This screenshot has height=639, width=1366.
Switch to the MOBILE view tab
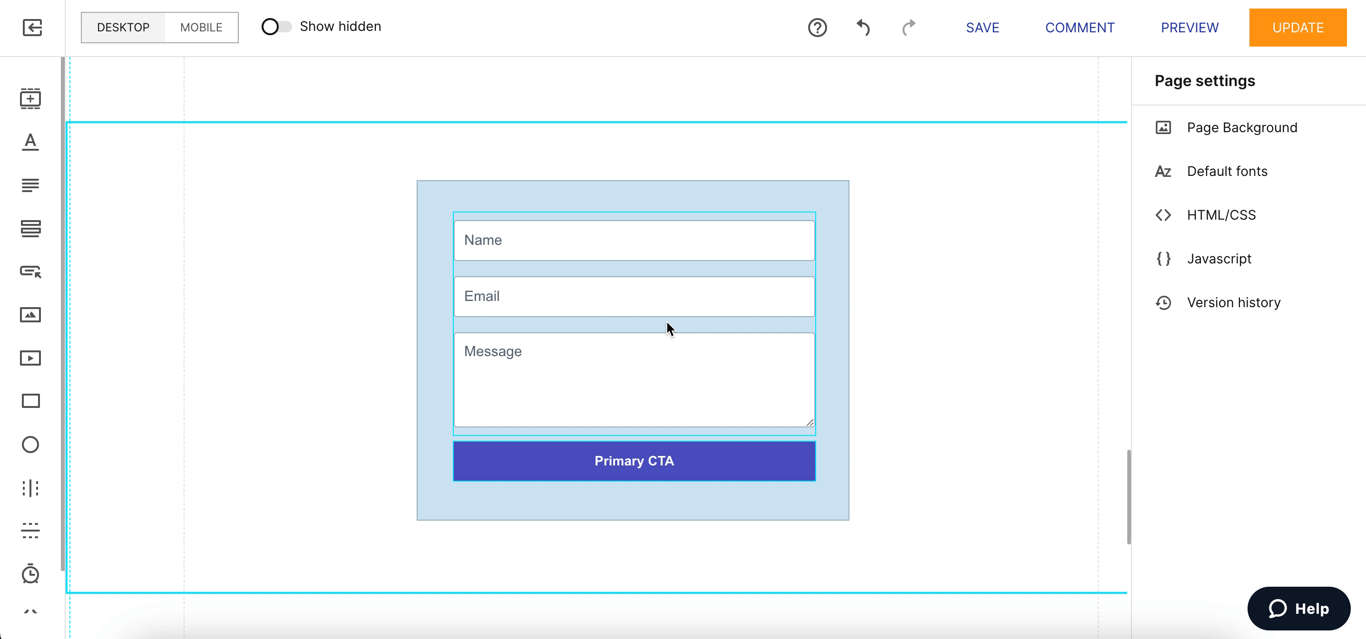pyautogui.click(x=201, y=28)
